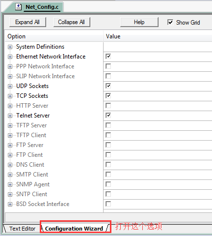This screenshot has width=212, height=236.
Task: Expand the UDP Sockets node
Action: pyautogui.click(x=10, y=87)
